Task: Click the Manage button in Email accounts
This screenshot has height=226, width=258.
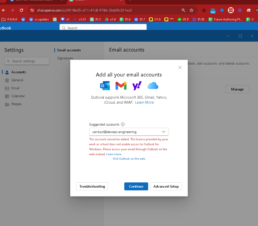Action: point(237,89)
